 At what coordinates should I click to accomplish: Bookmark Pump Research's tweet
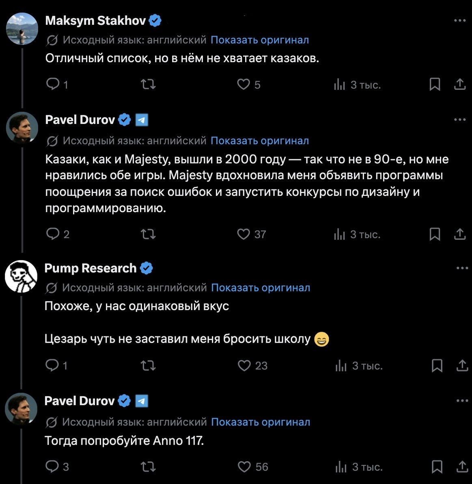tap(437, 366)
